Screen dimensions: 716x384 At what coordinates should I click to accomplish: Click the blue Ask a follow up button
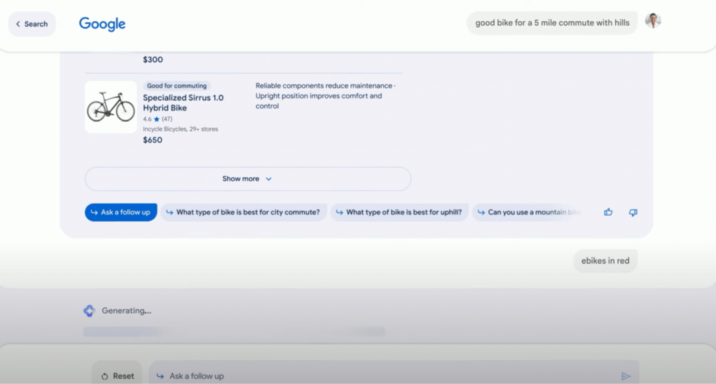click(121, 213)
